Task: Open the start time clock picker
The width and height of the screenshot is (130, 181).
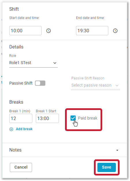Action: 49,31
